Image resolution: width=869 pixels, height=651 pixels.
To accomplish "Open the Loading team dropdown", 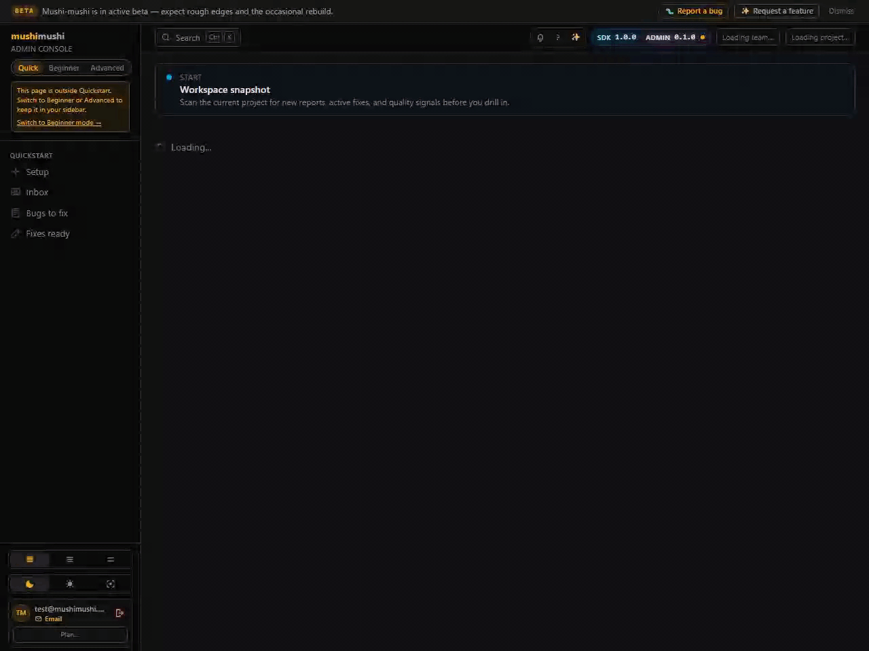I will [747, 38].
